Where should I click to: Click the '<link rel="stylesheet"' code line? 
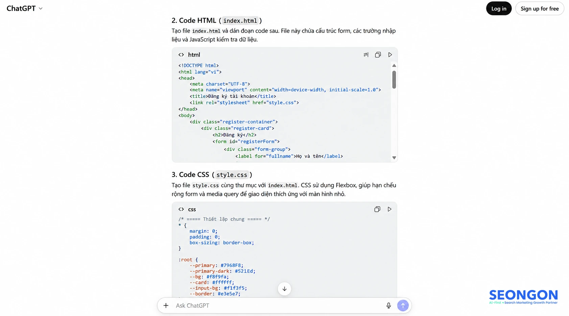coord(244,102)
